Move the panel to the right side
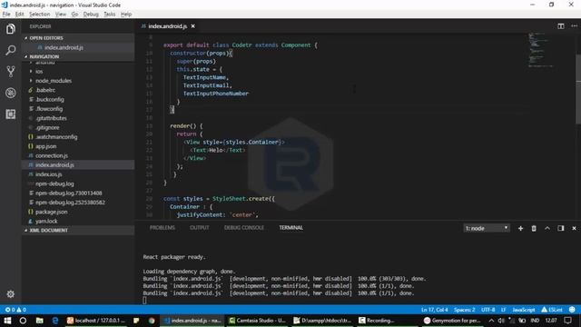This screenshot has height=327, width=581. pyautogui.click(x=561, y=228)
